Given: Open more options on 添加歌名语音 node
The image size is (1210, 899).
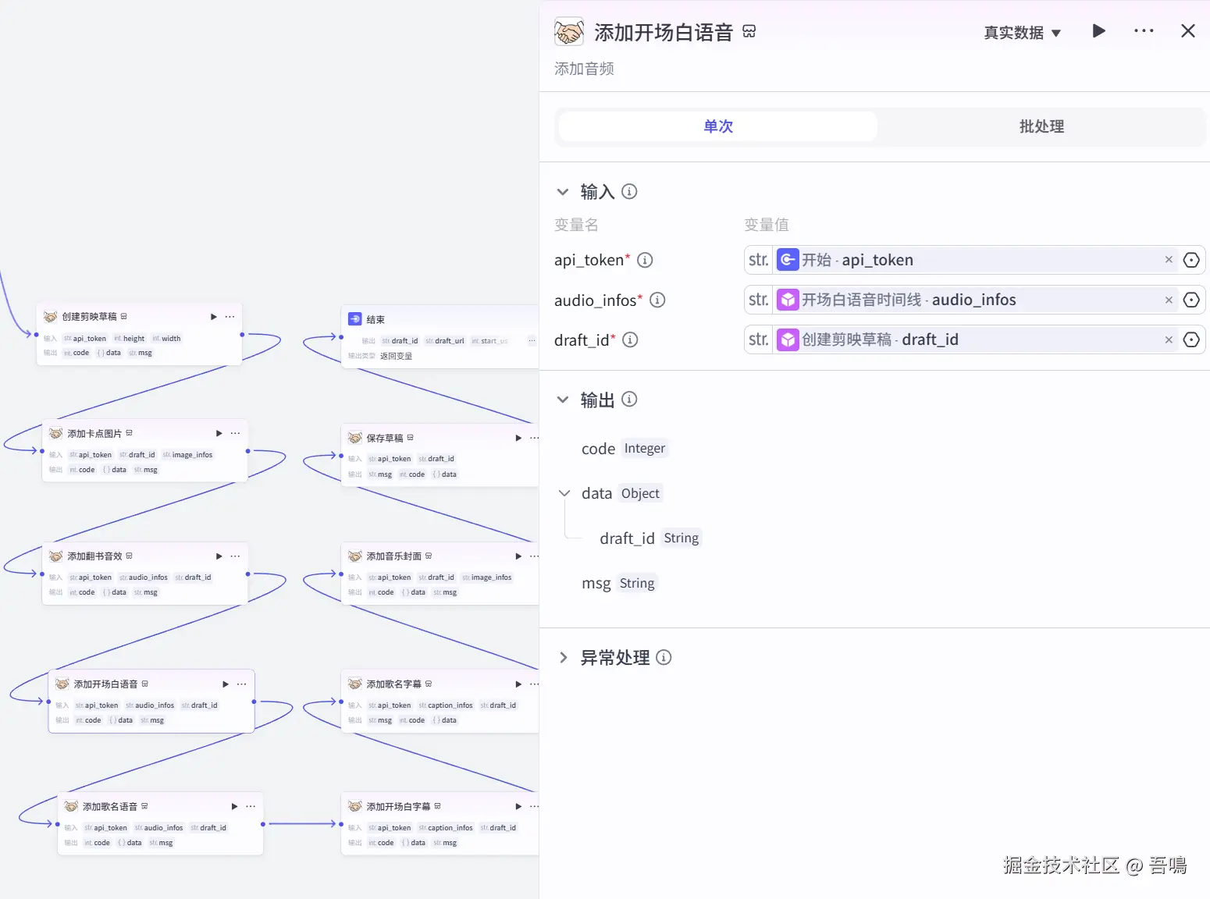Looking at the screenshot, I should (x=251, y=807).
